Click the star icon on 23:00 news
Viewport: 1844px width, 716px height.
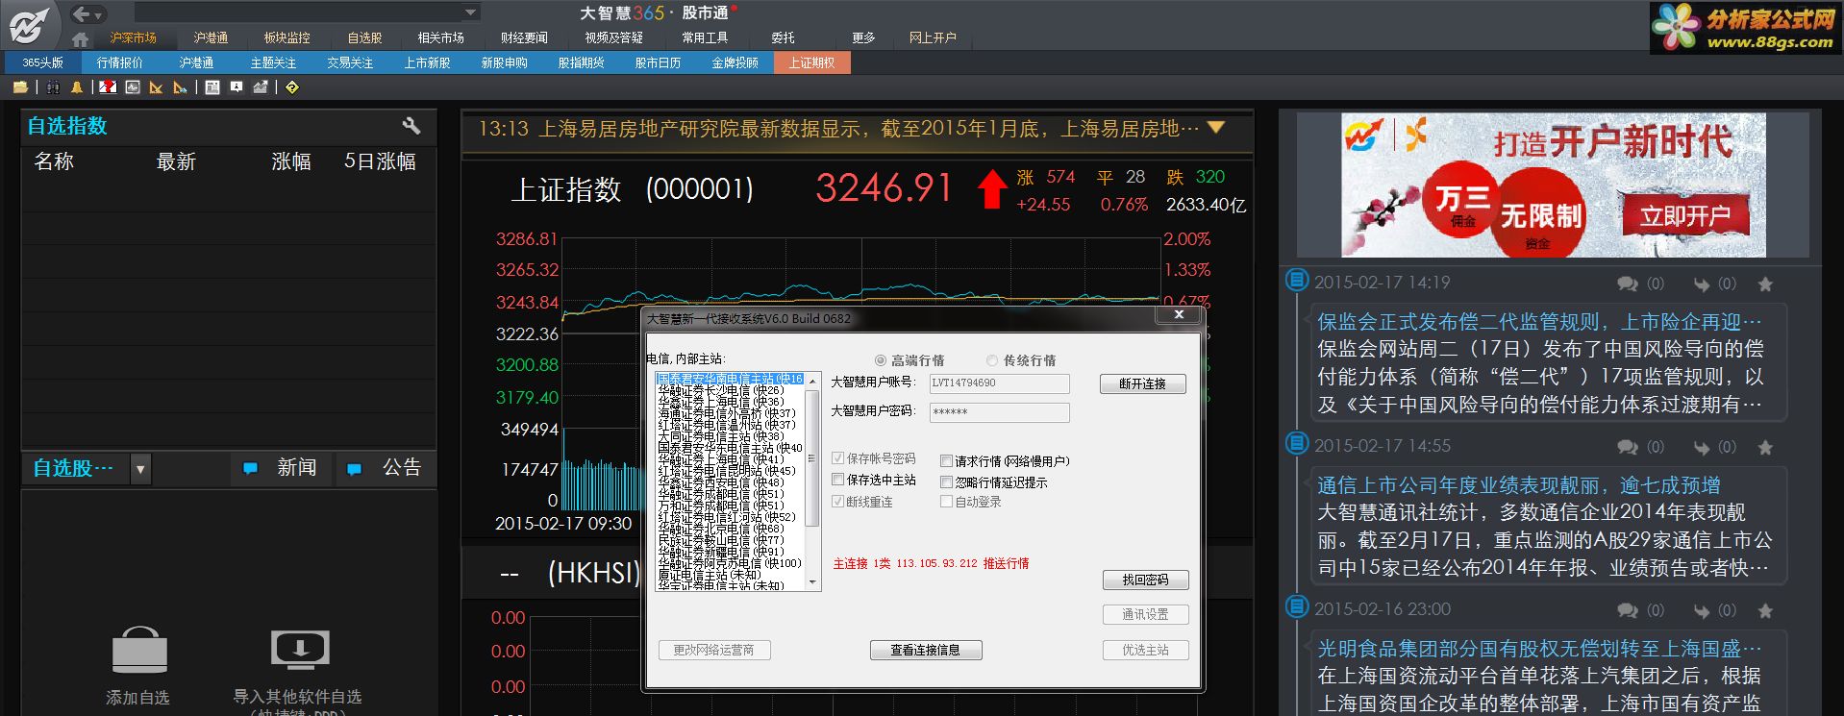point(1765,611)
